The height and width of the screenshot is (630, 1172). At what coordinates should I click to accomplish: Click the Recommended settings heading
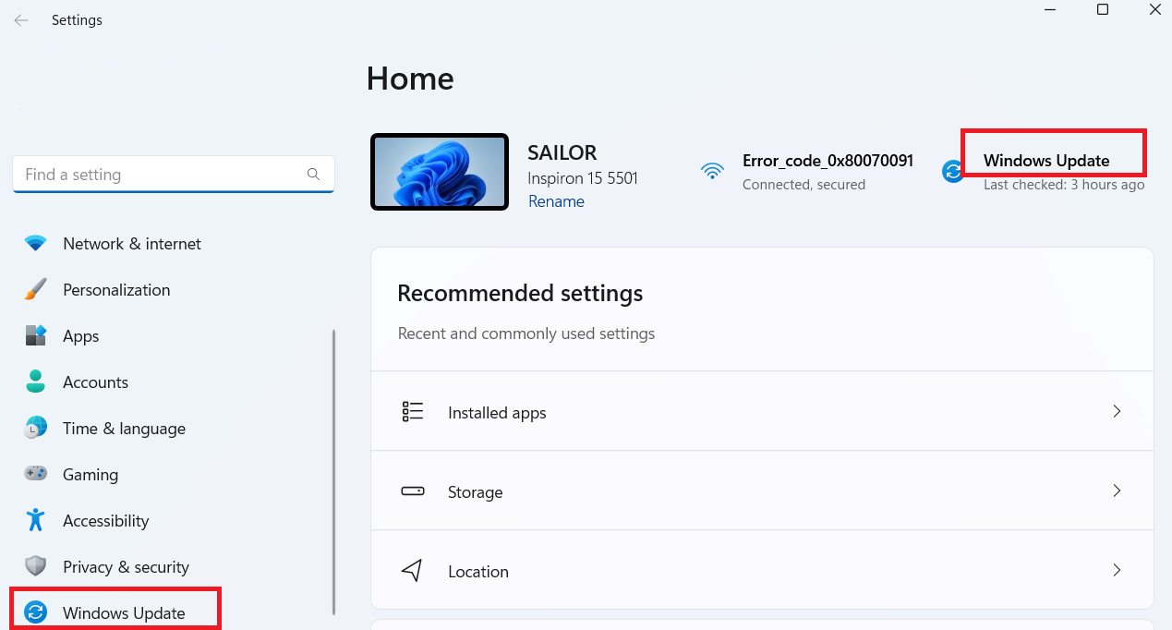520,294
